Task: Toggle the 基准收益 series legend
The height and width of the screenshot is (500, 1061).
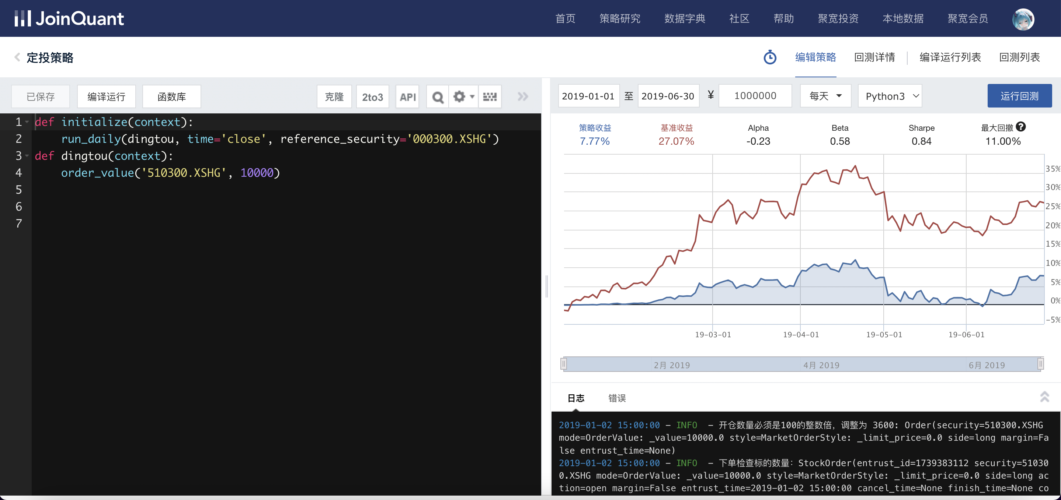Action: pos(677,128)
